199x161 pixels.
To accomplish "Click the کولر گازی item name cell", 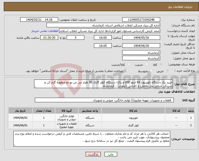I will (x=133, y=125).
